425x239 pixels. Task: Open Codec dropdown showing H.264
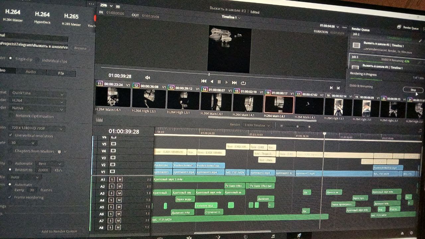37,101
